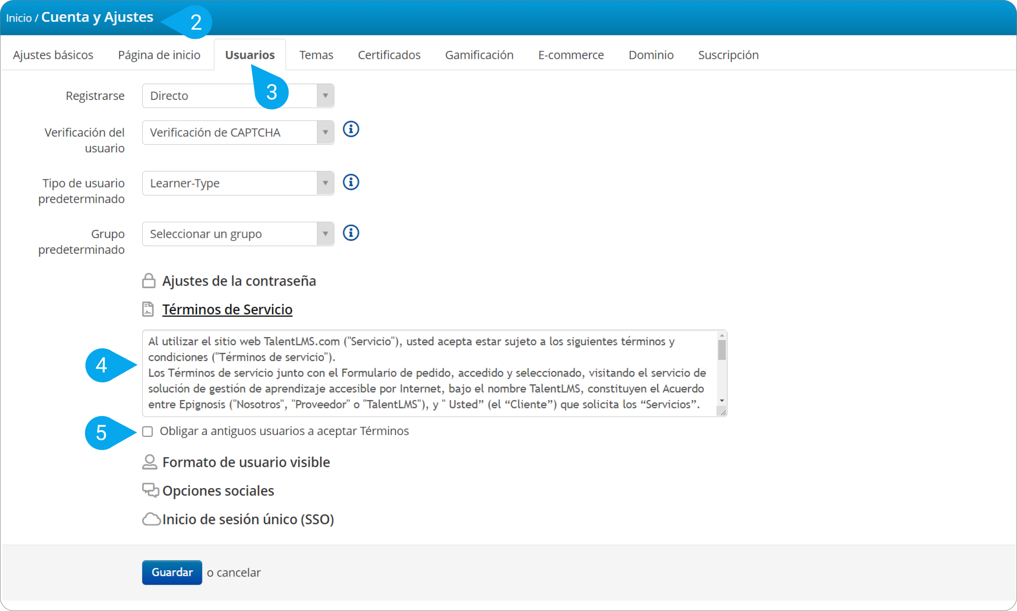The width and height of the screenshot is (1017, 611).
Task: Click info icon beside Grupo predeterminado
Action: coord(351,233)
